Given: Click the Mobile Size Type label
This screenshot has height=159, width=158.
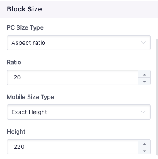Looking at the screenshot, I should point(30,97).
